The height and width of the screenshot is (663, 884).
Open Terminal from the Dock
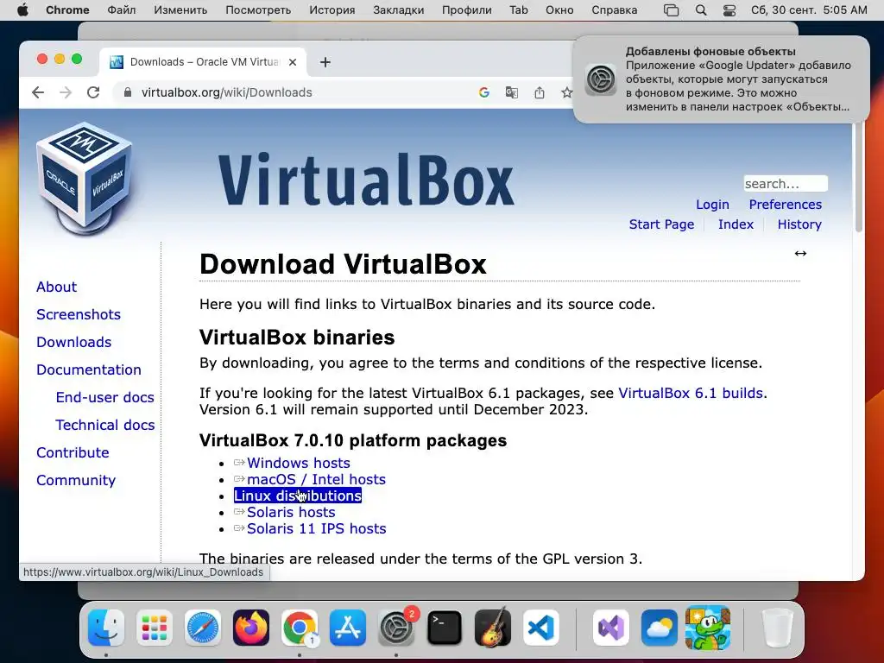(445, 628)
